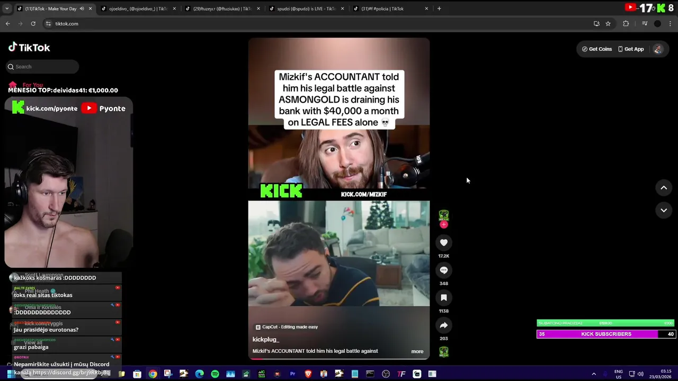This screenshot has height=381, width=678.
Task: Open the For You feed
Action: coord(25,85)
